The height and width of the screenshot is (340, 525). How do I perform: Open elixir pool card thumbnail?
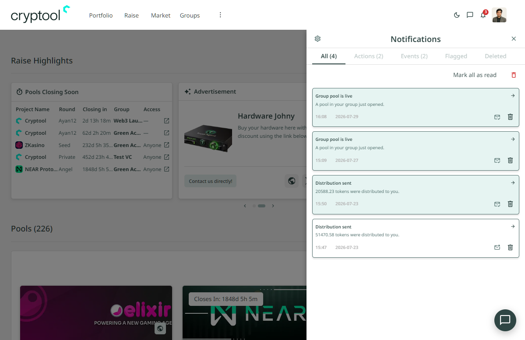(x=96, y=313)
